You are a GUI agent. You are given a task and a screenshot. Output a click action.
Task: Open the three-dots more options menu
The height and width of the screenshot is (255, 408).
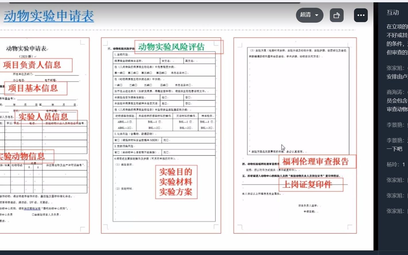pyautogui.click(x=361, y=15)
